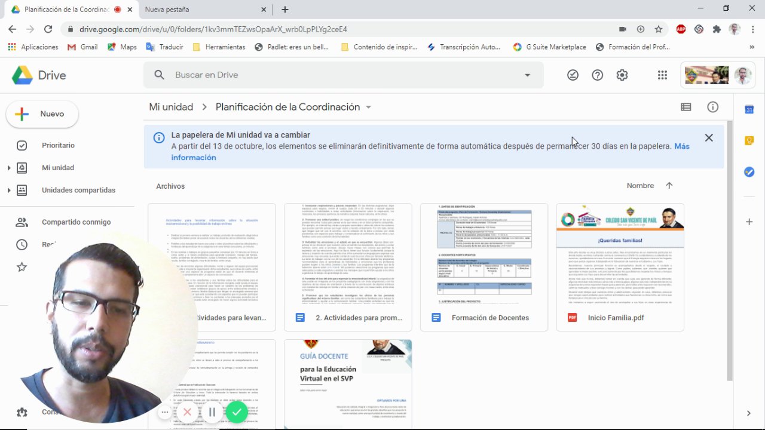Open Google Keep side panel
Viewport: 765px width, 430px height.
(x=749, y=141)
